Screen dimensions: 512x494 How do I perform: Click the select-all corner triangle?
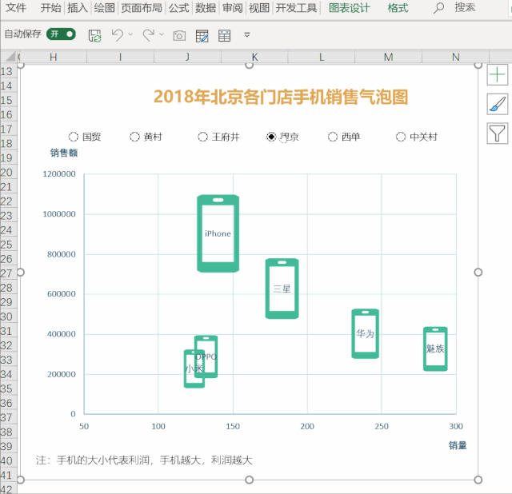click(x=10, y=57)
